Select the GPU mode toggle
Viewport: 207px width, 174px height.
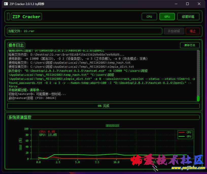(x=167, y=17)
